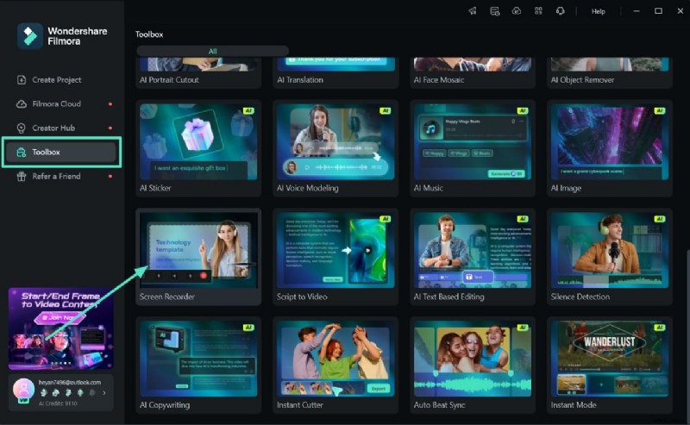Click Refer a Friend in the sidebar
Screen dimensions: 690x425
[x=56, y=176]
